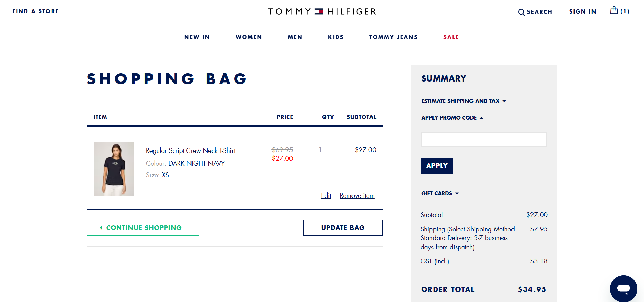Click Sign In link

pos(582,11)
